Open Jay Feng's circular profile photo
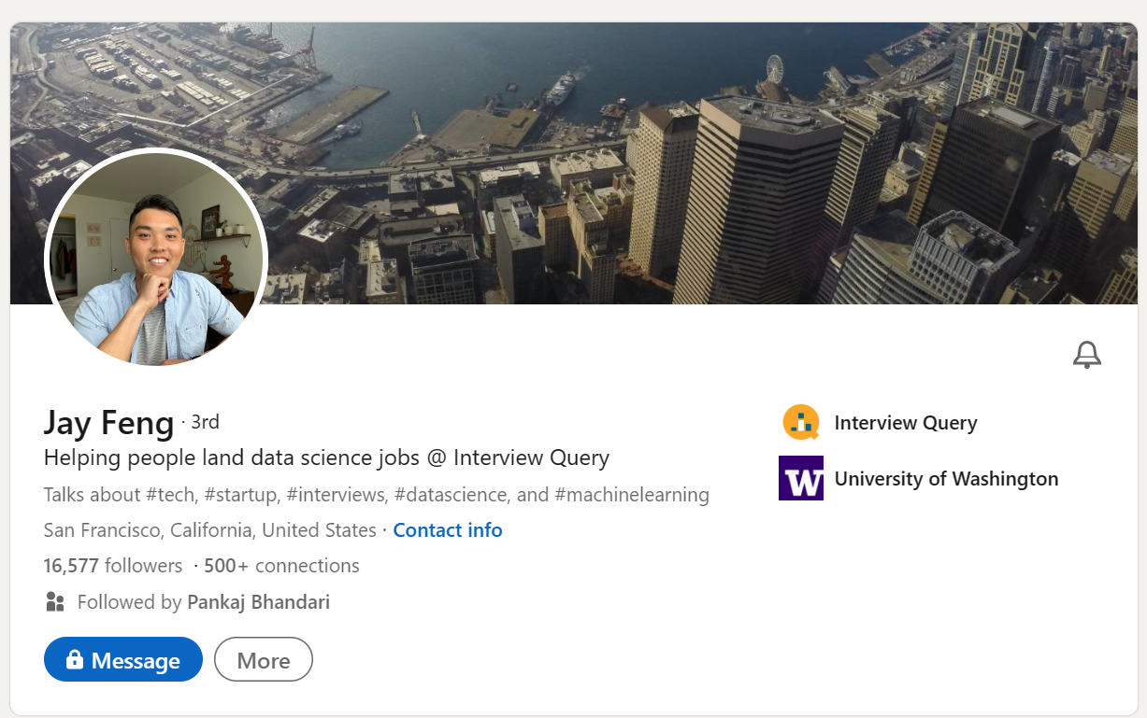 point(156,257)
